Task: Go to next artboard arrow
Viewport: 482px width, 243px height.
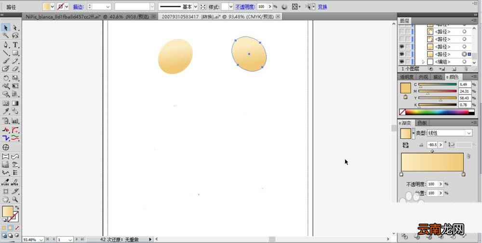Action: point(77,239)
